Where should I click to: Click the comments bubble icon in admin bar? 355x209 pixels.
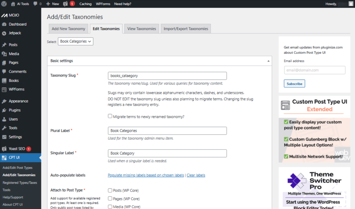[35, 4]
